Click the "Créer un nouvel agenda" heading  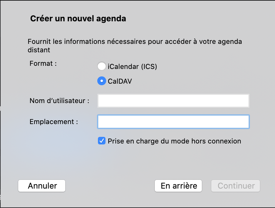(78, 19)
